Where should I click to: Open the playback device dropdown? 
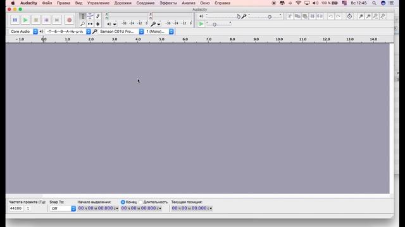68,32
